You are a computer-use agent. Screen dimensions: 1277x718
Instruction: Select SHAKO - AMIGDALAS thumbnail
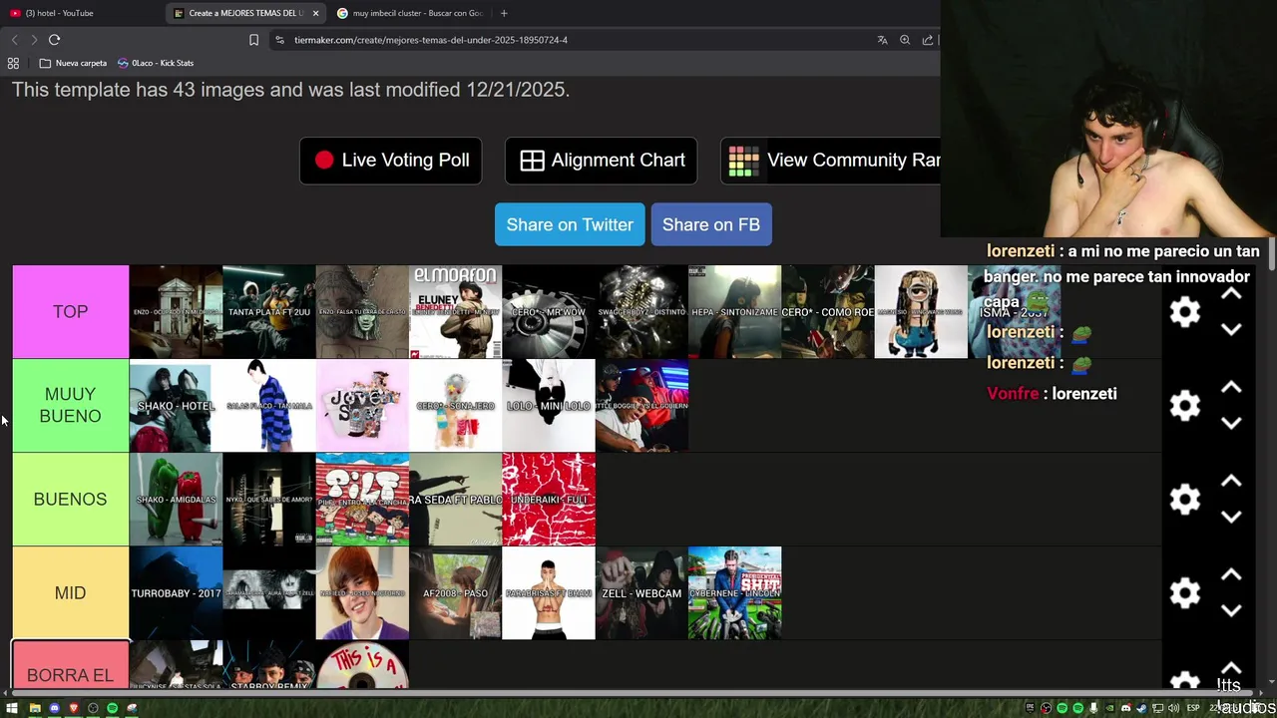tap(176, 500)
